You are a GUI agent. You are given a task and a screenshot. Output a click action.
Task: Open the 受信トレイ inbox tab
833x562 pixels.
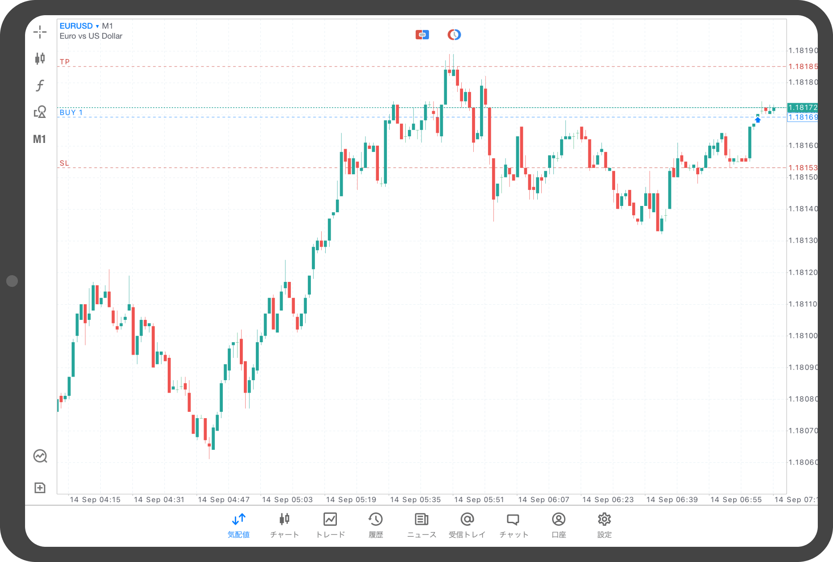pos(467,525)
